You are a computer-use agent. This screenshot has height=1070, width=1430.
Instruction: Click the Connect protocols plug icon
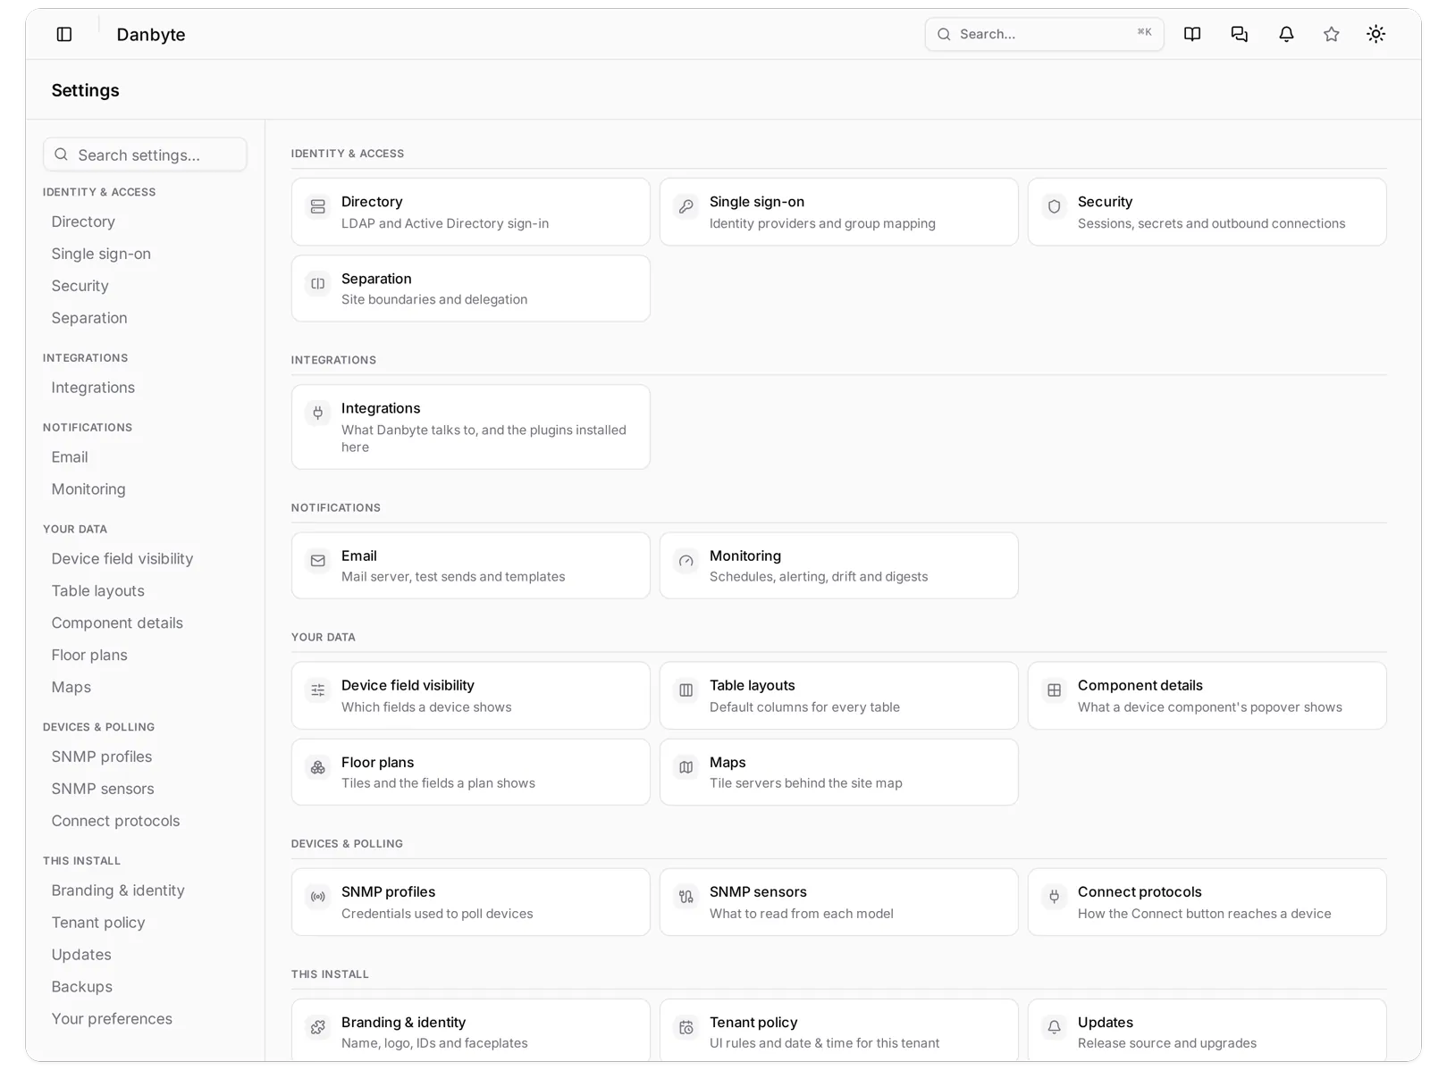click(x=1055, y=897)
